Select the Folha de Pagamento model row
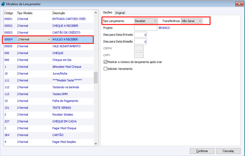The image size is (245, 156). 49,101
